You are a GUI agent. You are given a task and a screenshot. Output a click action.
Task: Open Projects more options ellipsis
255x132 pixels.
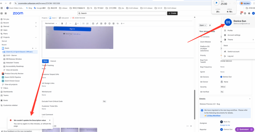tap(36, 37)
